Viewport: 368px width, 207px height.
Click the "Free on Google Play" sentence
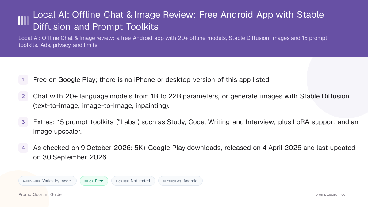(x=152, y=80)
